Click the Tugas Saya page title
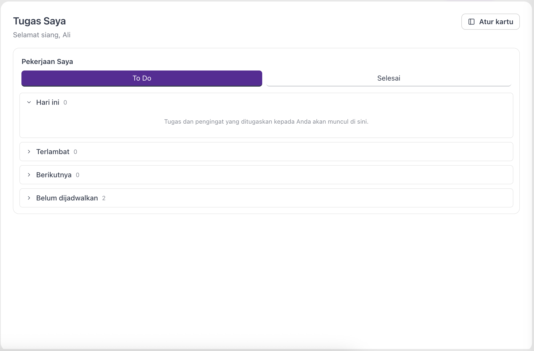Image resolution: width=534 pixels, height=351 pixels. [39, 21]
